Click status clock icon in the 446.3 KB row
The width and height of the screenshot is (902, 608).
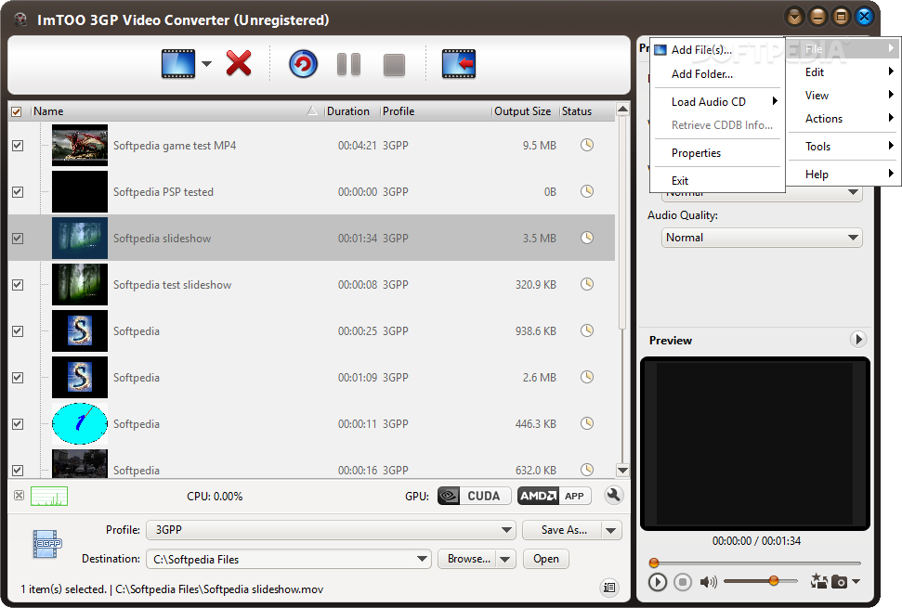pyautogui.click(x=587, y=423)
